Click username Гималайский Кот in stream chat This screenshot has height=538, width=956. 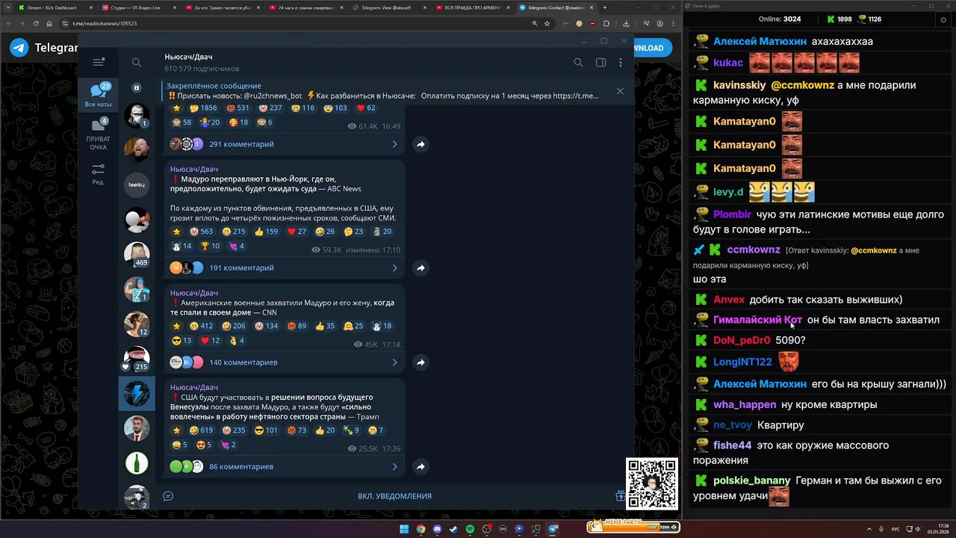(x=757, y=320)
